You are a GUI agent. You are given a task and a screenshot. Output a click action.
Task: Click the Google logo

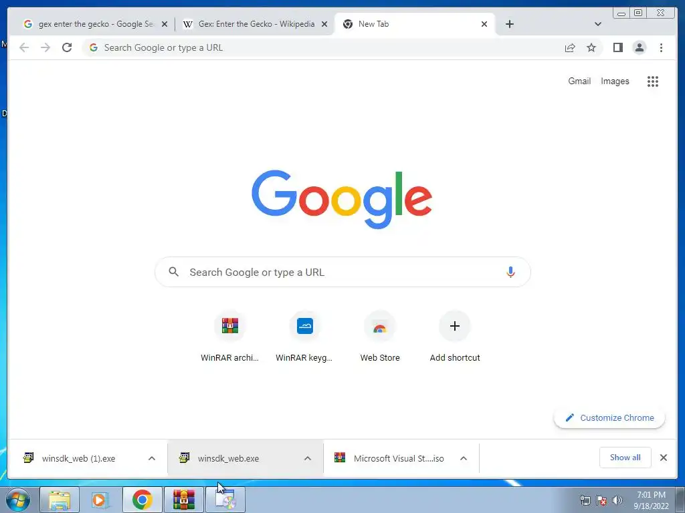(x=342, y=199)
